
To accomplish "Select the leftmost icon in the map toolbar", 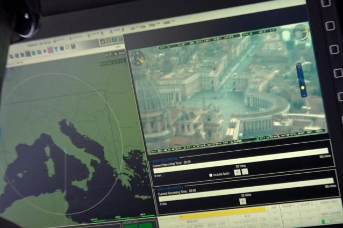I will [11, 56].
